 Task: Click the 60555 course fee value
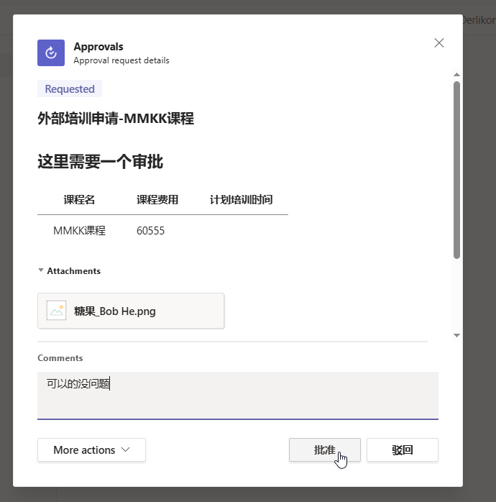coord(150,231)
